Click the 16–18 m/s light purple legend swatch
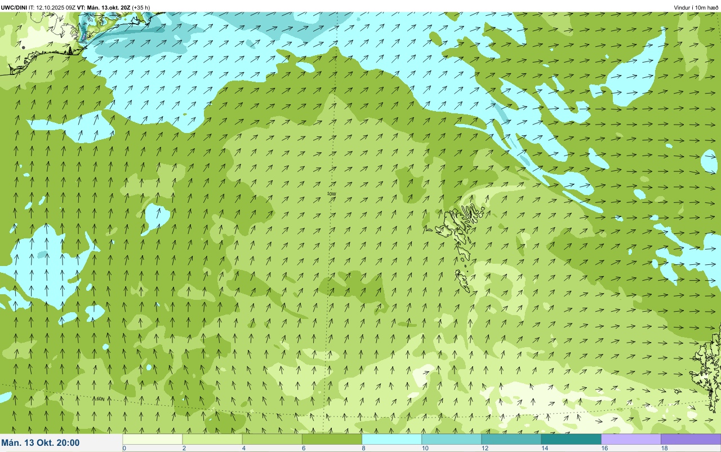This screenshot has height=452, width=721. click(631, 439)
